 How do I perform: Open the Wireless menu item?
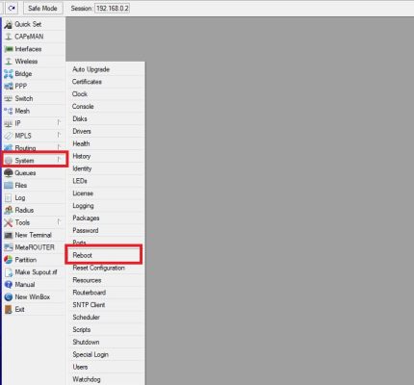tap(26, 62)
